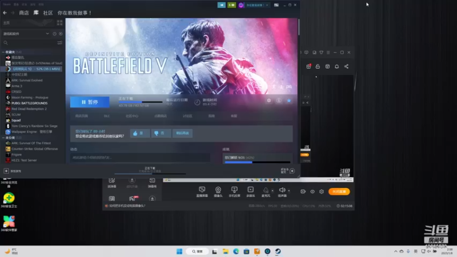Click the teal announcements button in Steam header
This screenshot has width=457, height=257.
[222, 5]
